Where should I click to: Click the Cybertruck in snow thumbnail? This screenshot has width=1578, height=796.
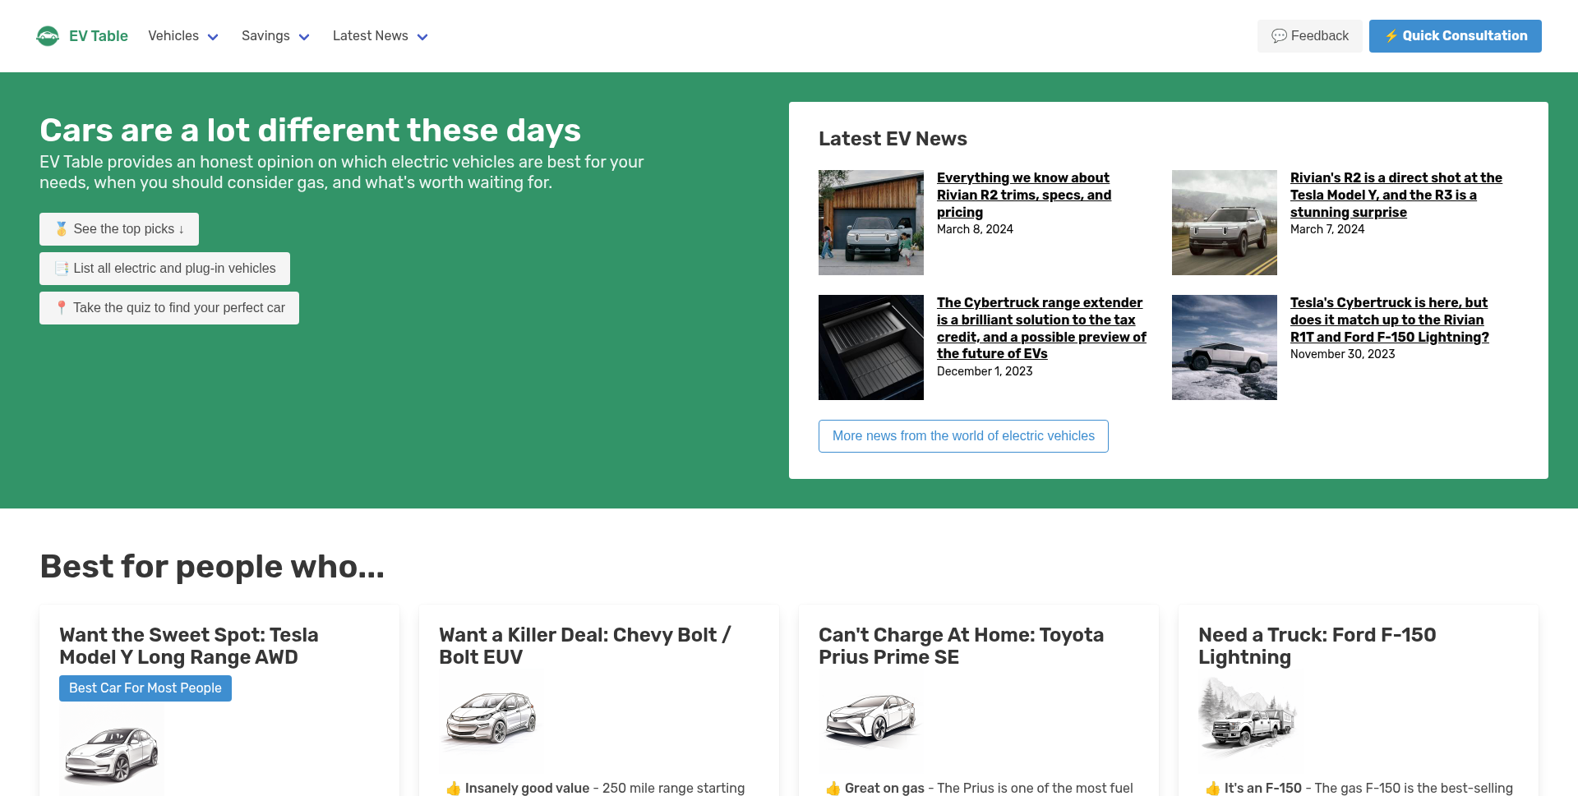coord(1224,347)
